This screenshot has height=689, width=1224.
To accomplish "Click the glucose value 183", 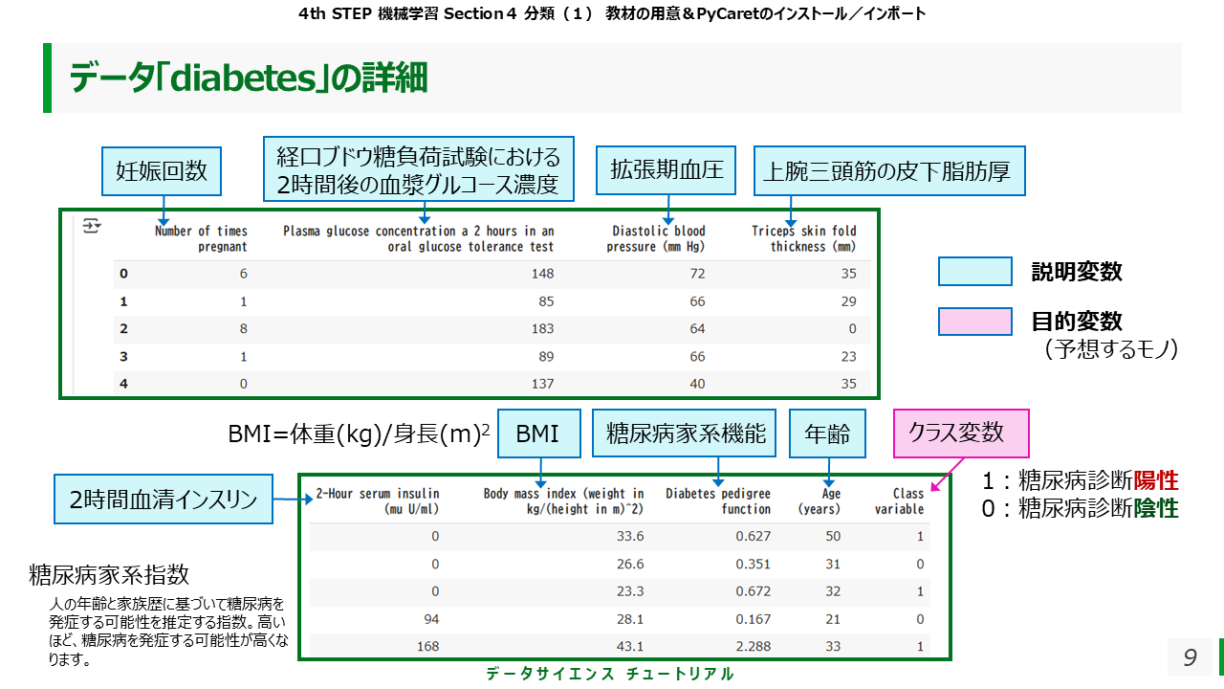I will coord(541,329).
